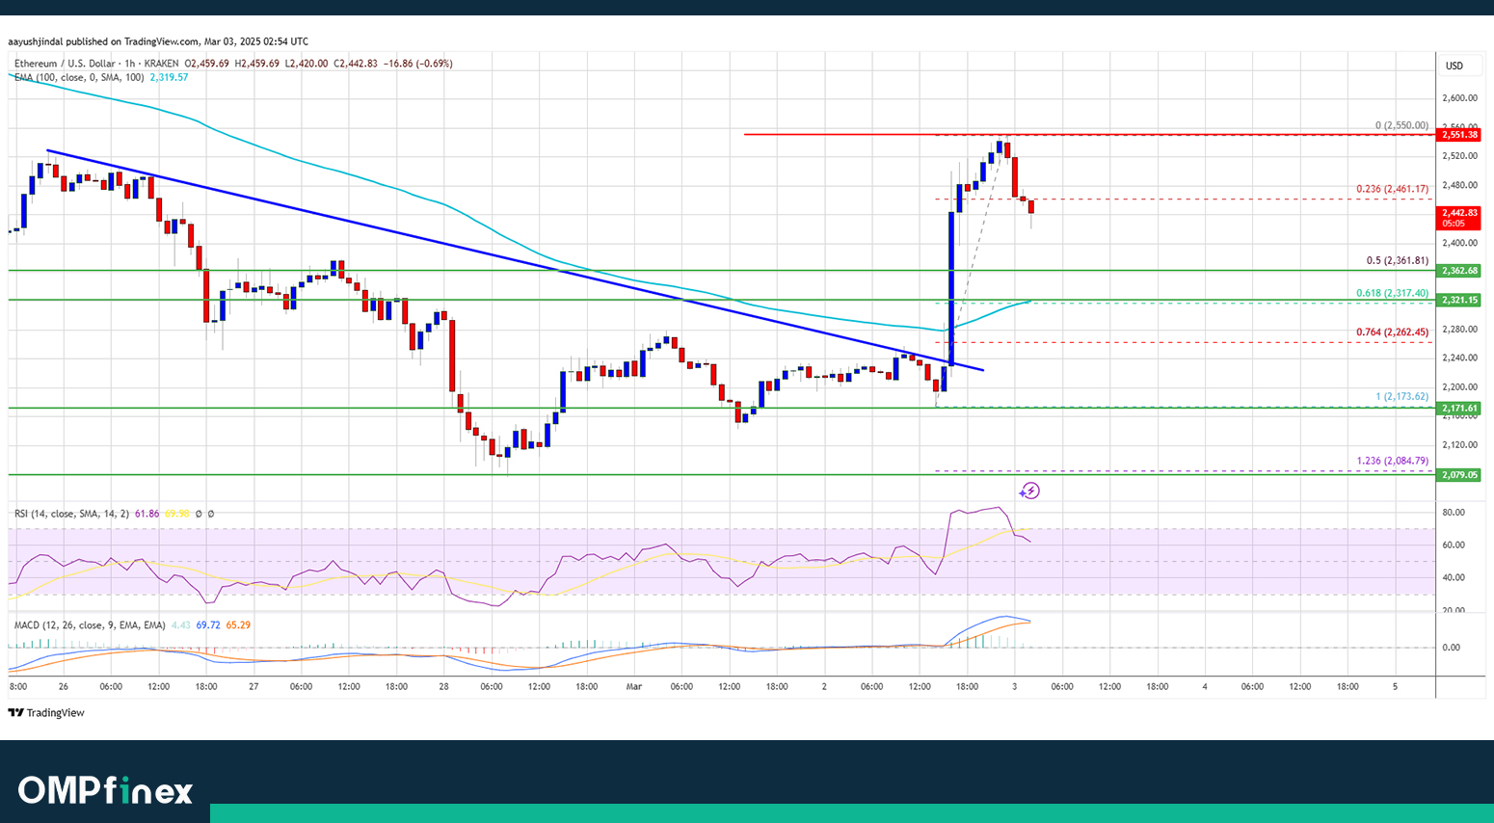Click the green 2,079.05 price axis tag
The width and height of the screenshot is (1494, 823).
(1459, 474)
